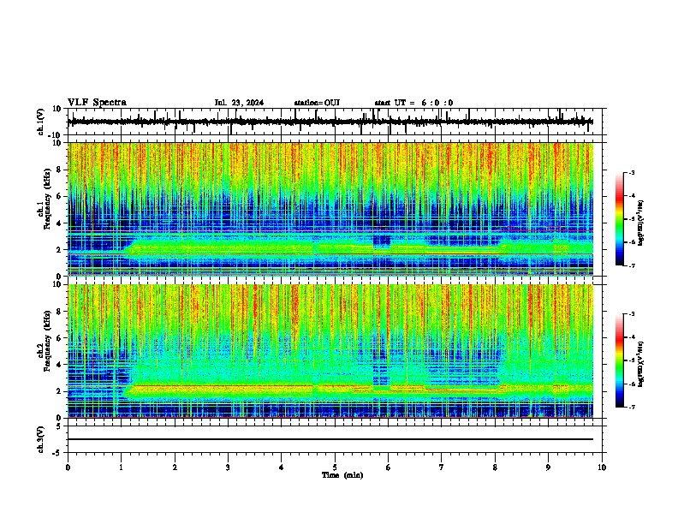
Task: Click time axis tick label "1"
Action: [121, 467]
